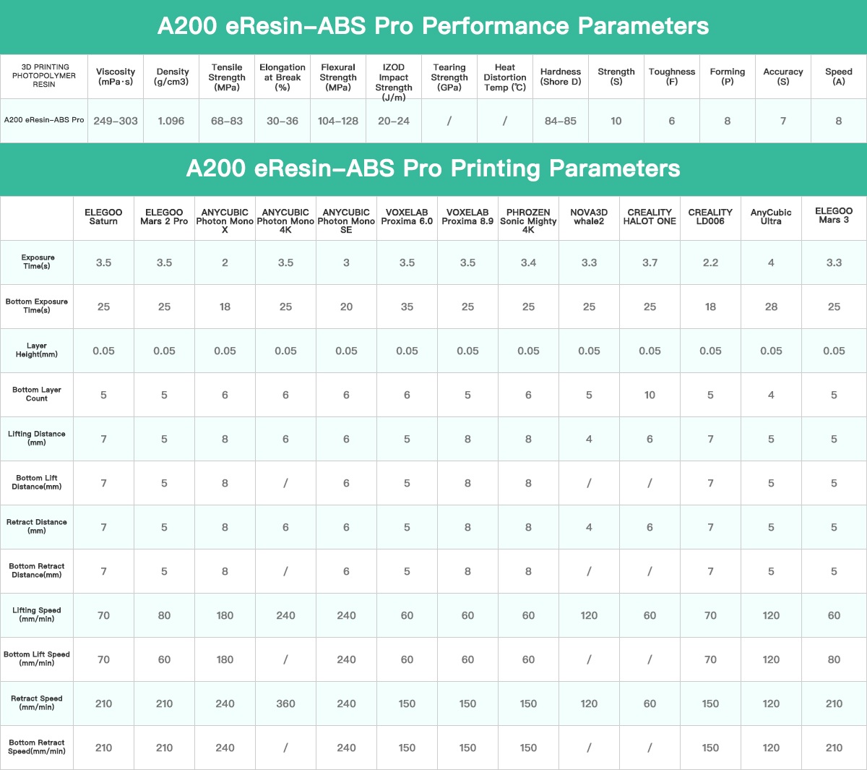Select the Viscosity column header
867x770 pixels.
(x=116, y=77)
